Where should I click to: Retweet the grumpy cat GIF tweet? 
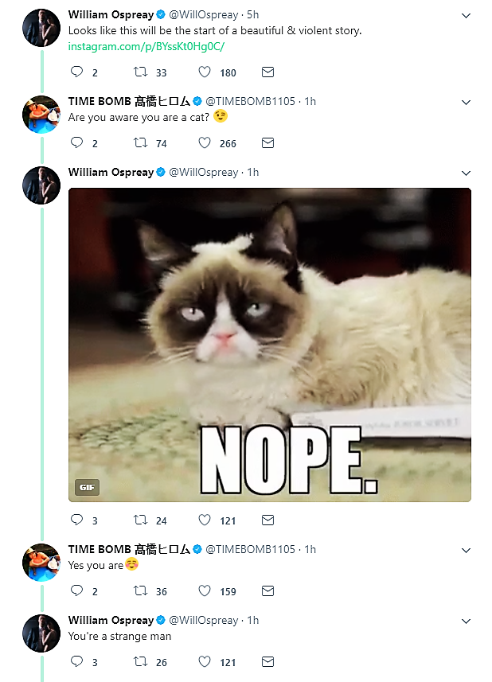140,520
